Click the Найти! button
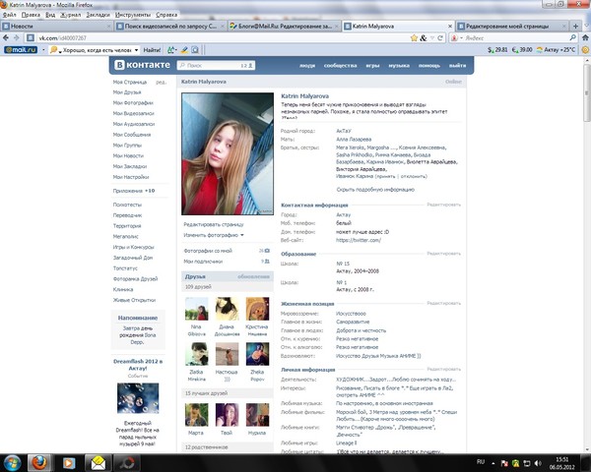591x472 pixels. coord(152,50)
